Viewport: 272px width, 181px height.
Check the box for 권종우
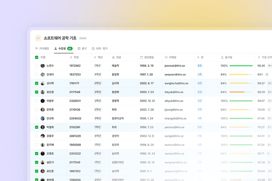(37, 136)
